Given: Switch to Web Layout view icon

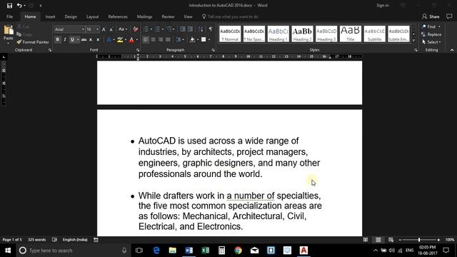Looking at the screenshot, I should pos(391,240).
